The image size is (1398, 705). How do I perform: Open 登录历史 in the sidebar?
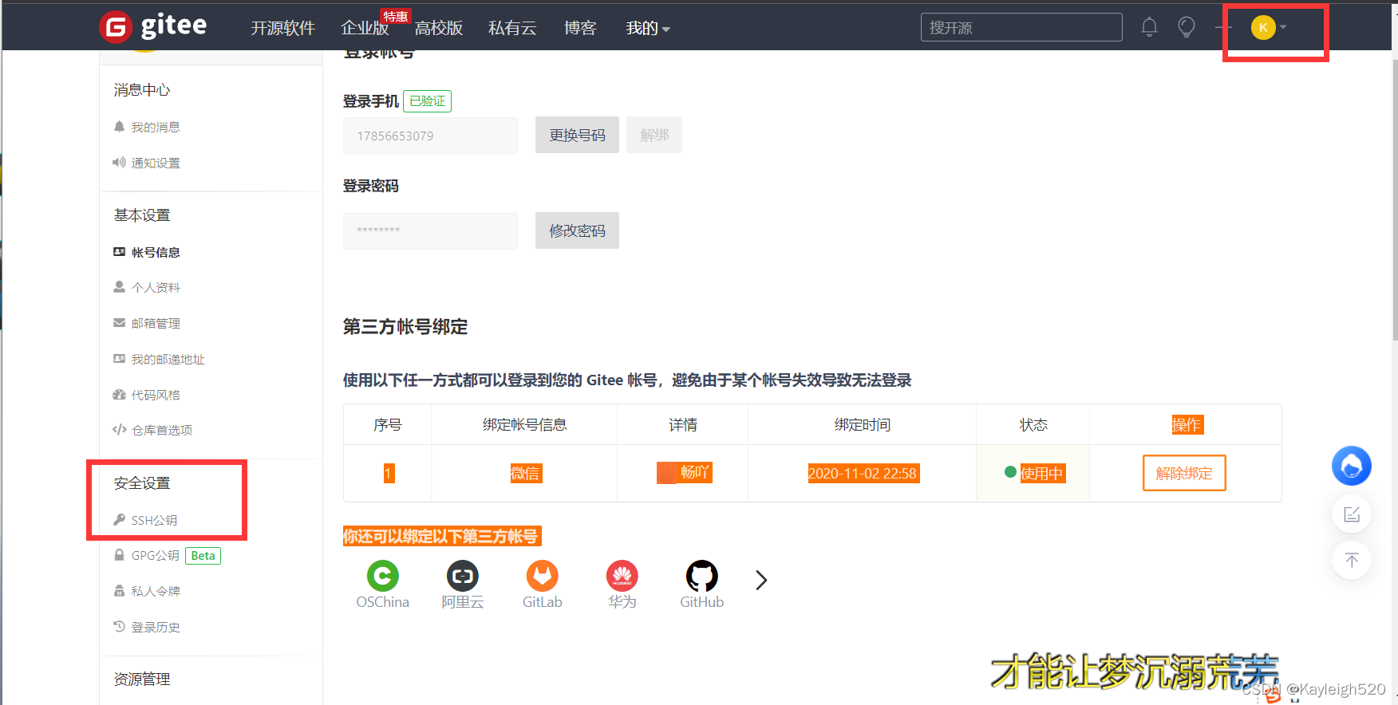156,627
